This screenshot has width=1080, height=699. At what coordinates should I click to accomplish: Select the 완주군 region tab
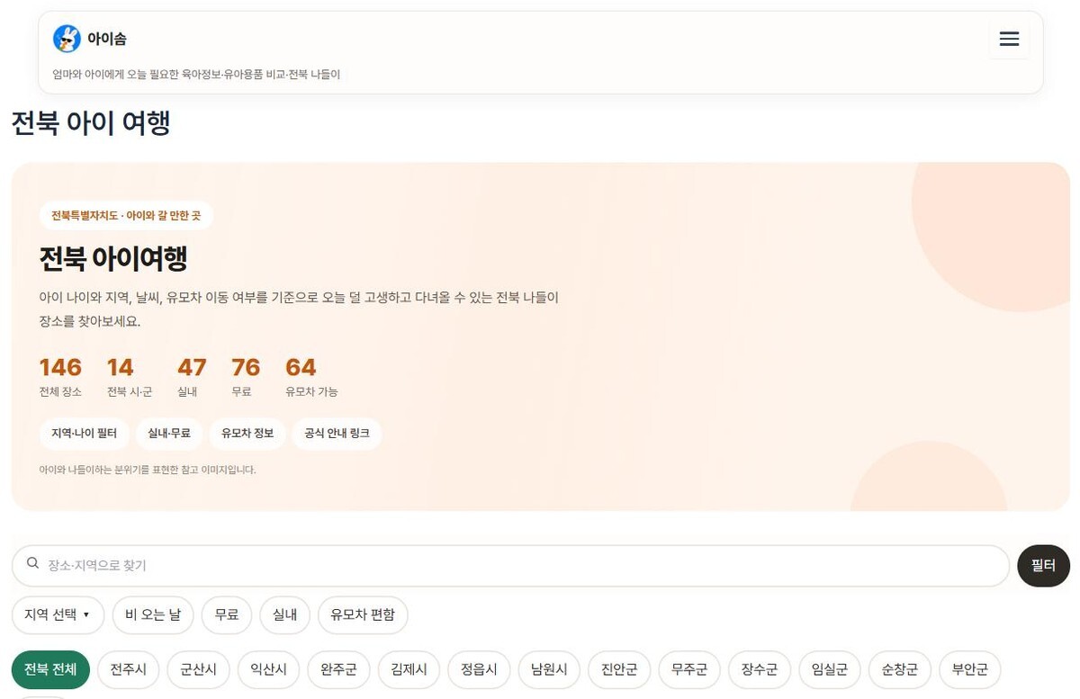tap(339, 670)
